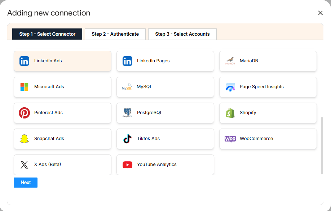This screenshot has width=331, height=211.
Task: Choose Tiktok Ads connector label
Action: tap(149, 139)
